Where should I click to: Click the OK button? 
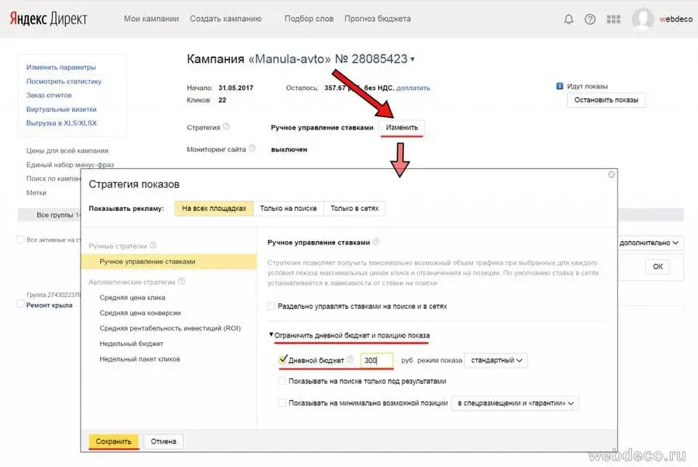658,266
